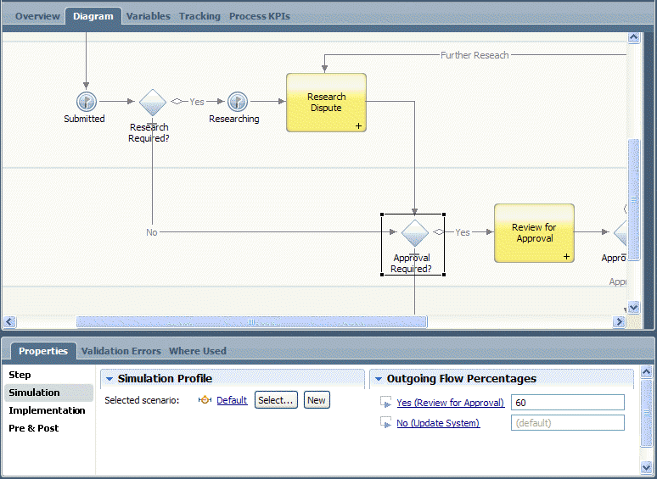This screenshot has height=479, width=657.
Task: Click the Yes label after Approval Required gateway
Action: [462, 232]
